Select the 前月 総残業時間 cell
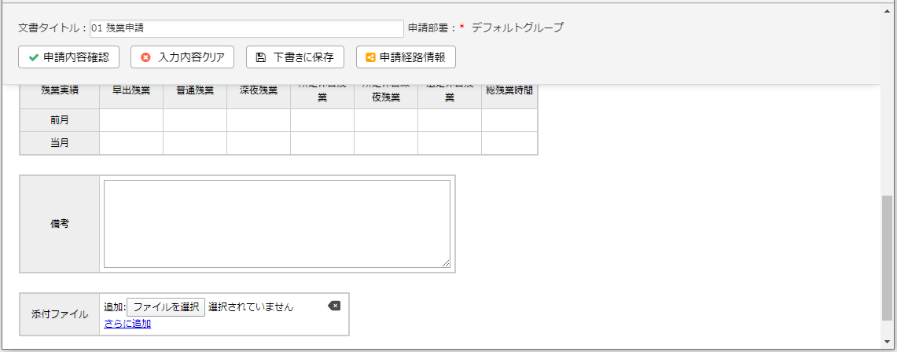This screenshot has width=897, height=352. click(509, 120)
